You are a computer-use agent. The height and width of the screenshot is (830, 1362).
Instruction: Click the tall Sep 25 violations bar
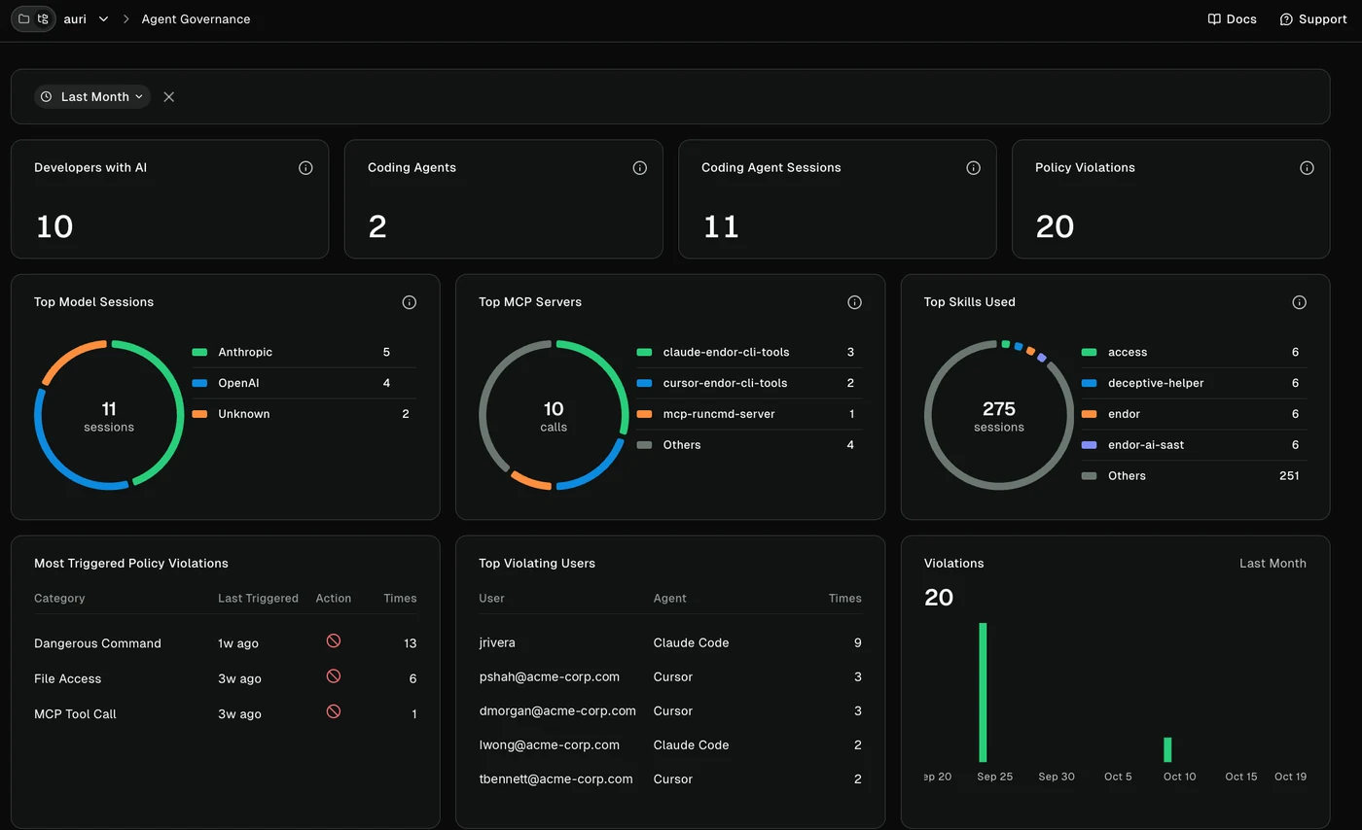(x=983, y=693)
